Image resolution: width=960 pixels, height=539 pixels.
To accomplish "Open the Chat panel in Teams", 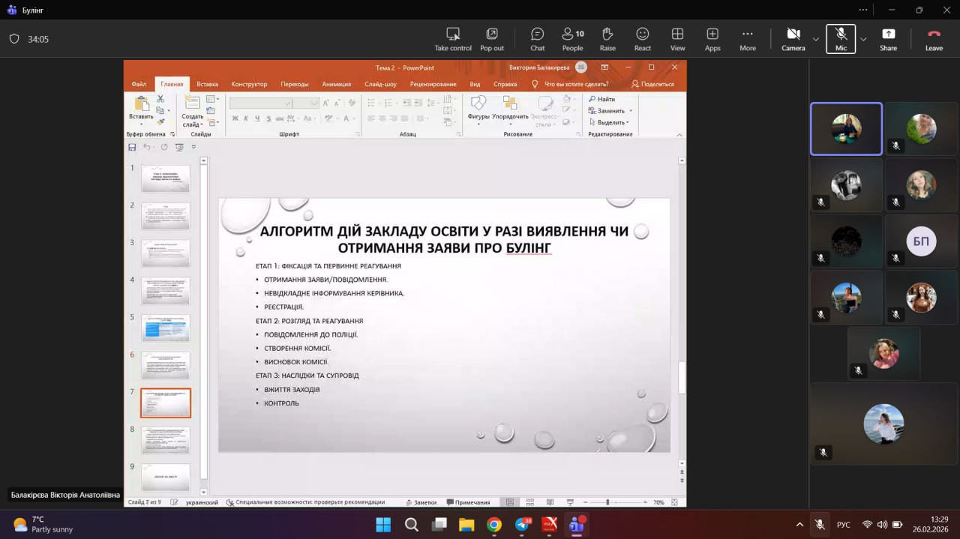I will point(537,39).
